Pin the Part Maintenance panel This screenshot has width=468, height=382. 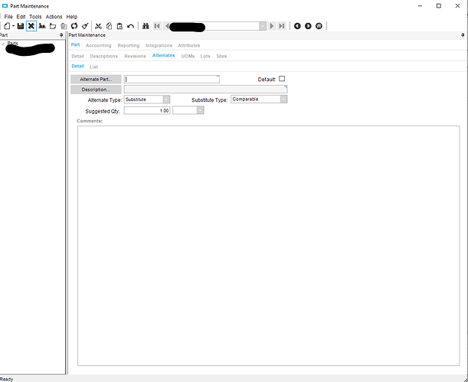coord(463,35)
